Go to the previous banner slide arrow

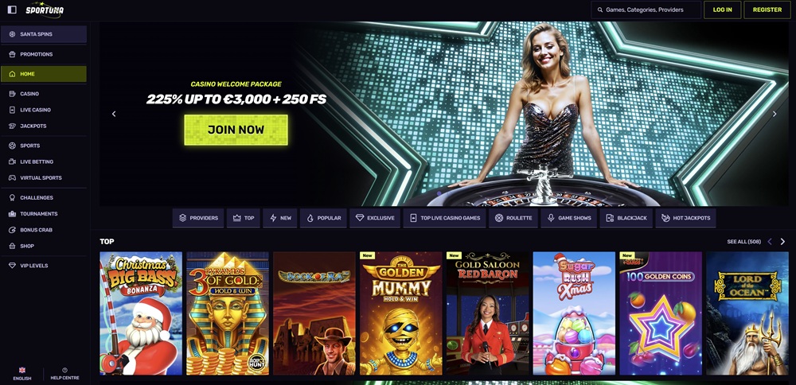coord(114,114)
